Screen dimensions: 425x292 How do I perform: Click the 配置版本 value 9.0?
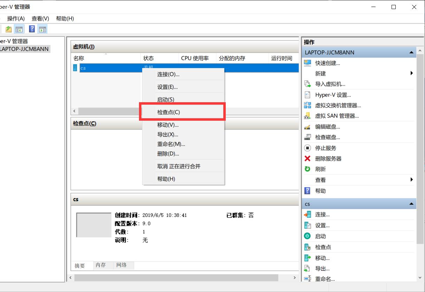(x=146, y=224)
